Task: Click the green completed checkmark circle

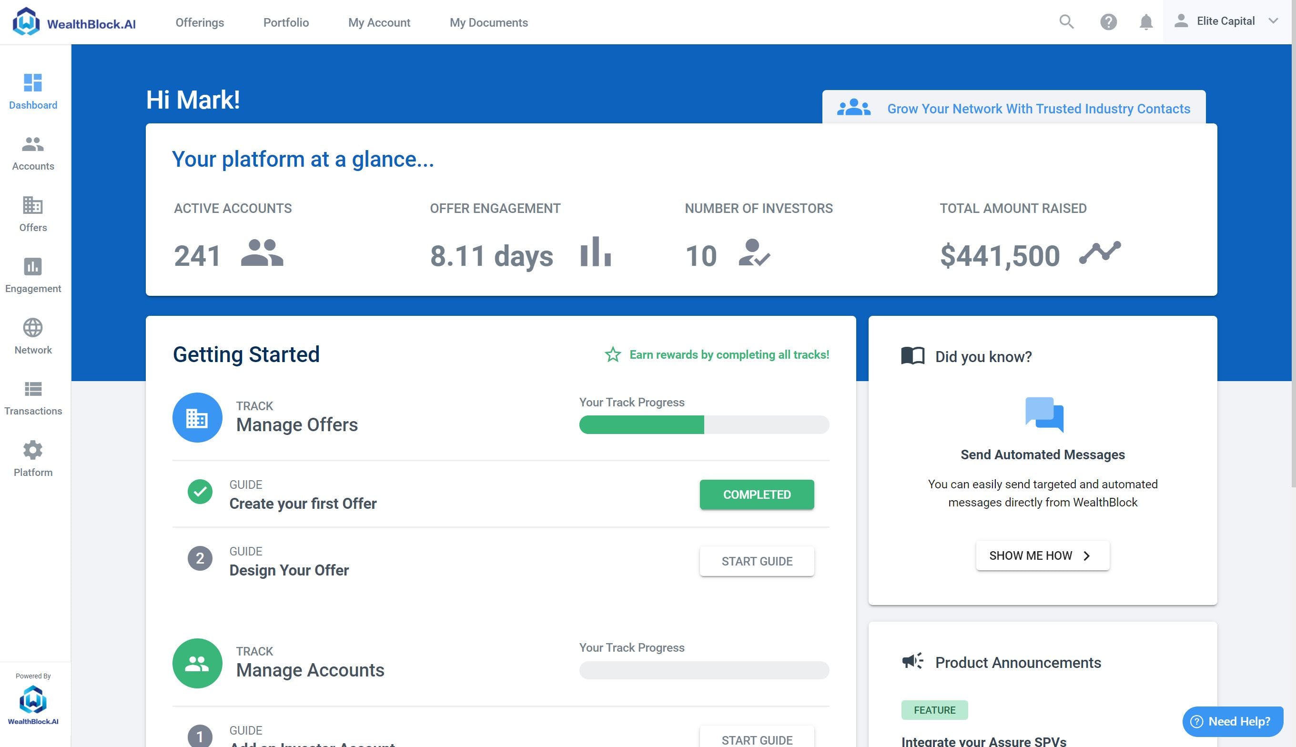Action: (x=200, y=492)
